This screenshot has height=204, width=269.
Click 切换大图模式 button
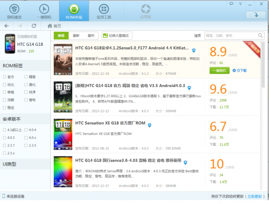[x=117, y=36]
